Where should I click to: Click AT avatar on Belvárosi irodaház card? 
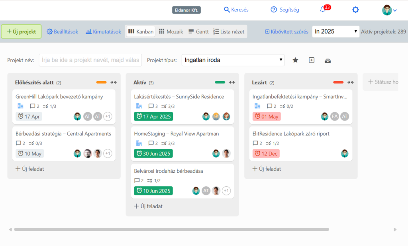tap(206, 191)
